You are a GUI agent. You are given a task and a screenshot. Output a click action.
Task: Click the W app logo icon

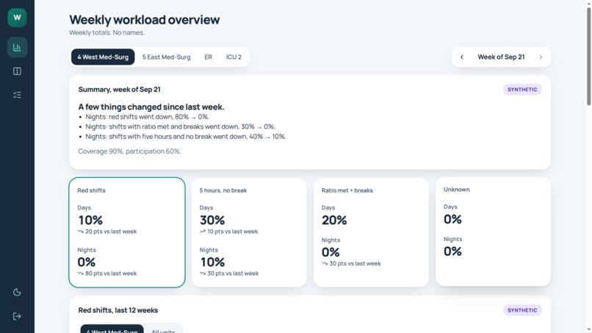pos(17,18)
